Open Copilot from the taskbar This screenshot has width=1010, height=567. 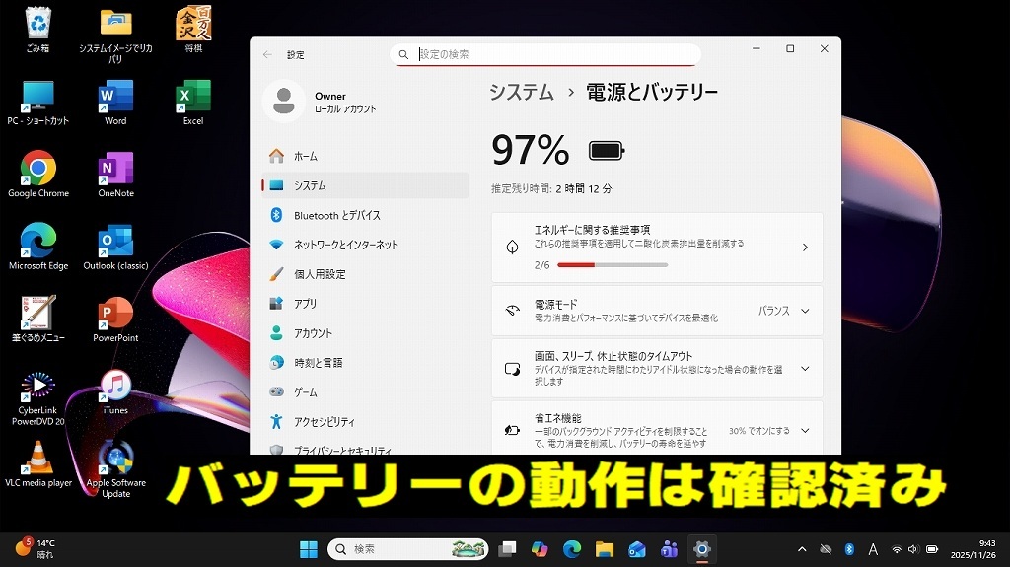pyautogui.click(x=540, y=549)
